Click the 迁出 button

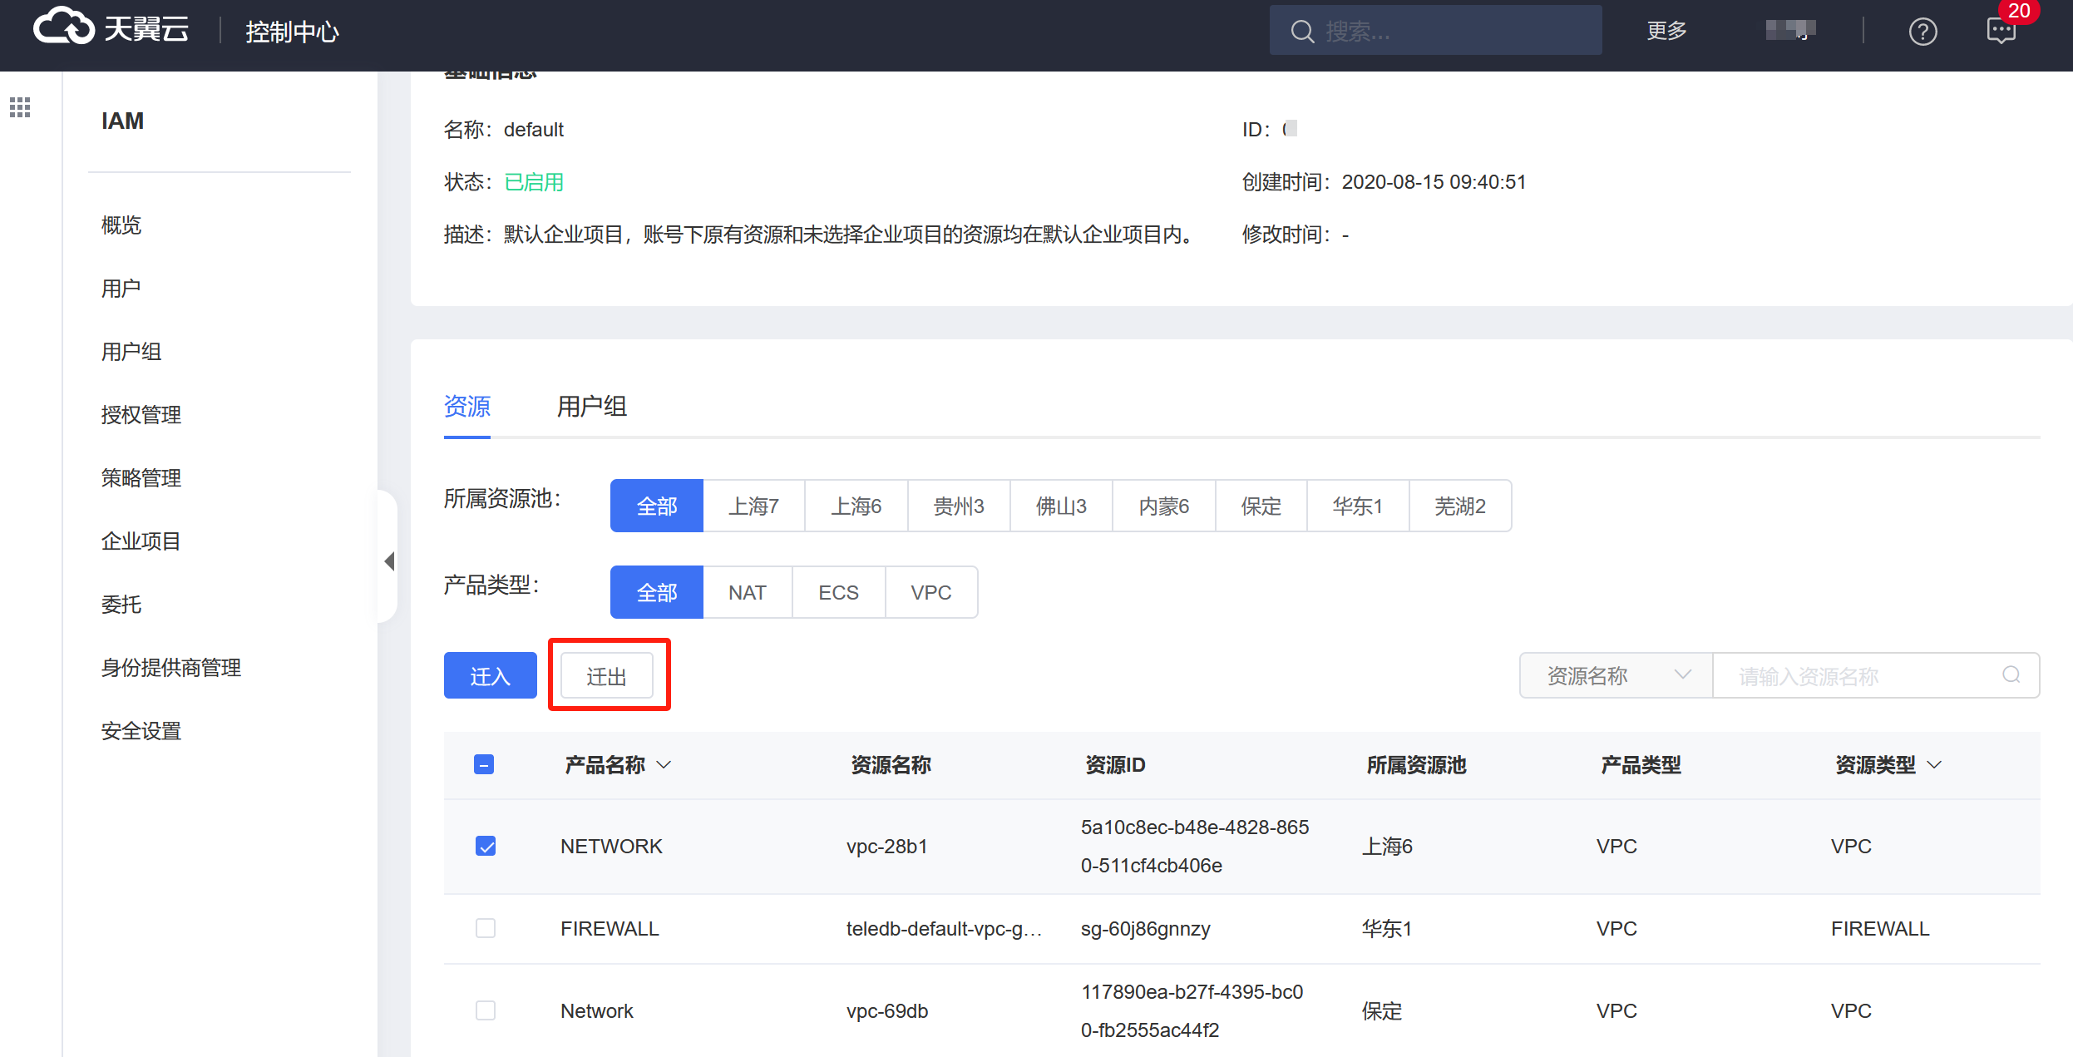(x=607, y=676)
